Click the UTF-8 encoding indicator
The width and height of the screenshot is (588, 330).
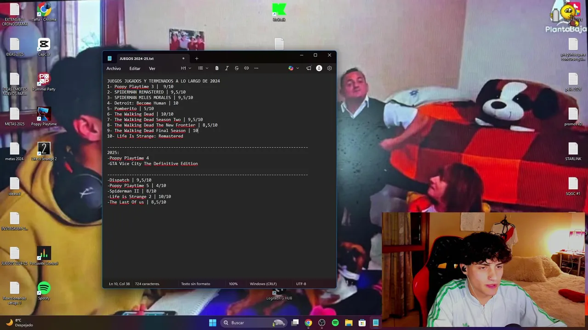click(x=301, y=284)
